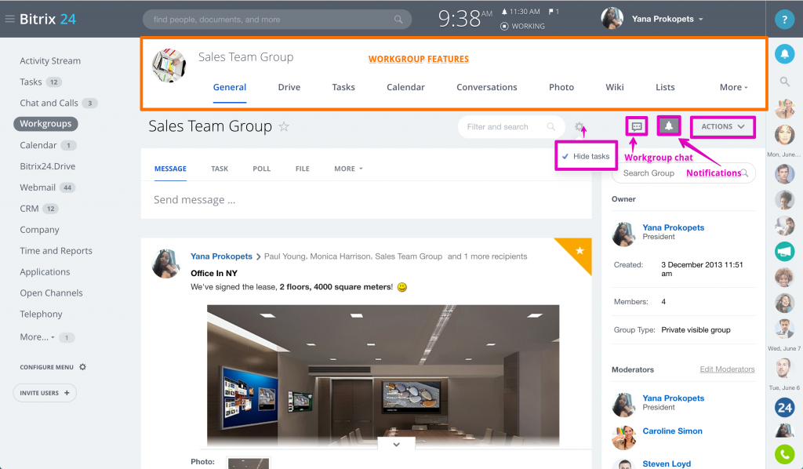Open the Photo tab
803x469 pixels.
561,87
